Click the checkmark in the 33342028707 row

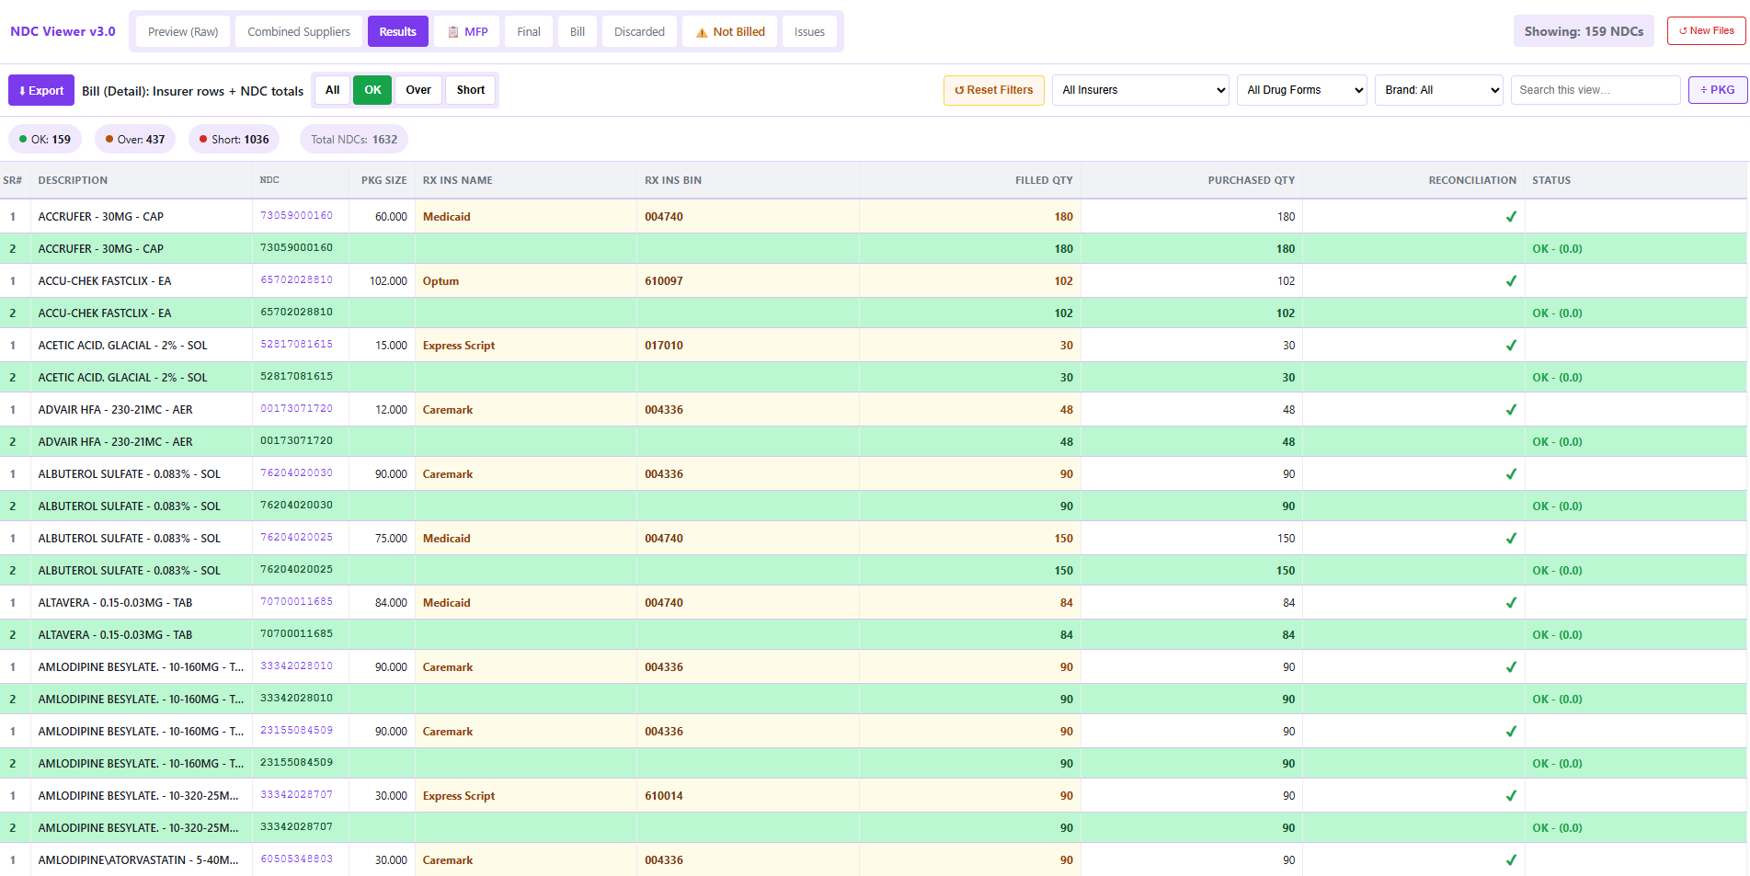click(1510, 796)
